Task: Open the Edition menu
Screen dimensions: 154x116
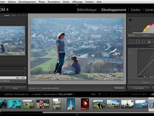Action: (12, 2)
